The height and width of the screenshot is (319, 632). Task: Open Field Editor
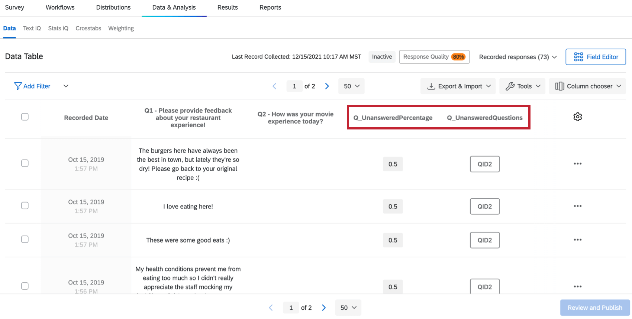[x=596, y=57]
